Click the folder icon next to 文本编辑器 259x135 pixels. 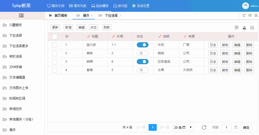(5, 77)
